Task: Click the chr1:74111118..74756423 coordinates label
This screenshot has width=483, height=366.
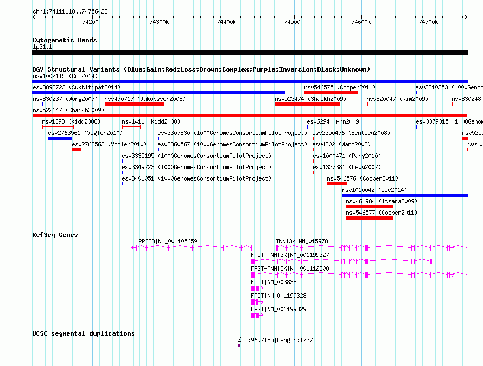Action: tap(70, 12)
